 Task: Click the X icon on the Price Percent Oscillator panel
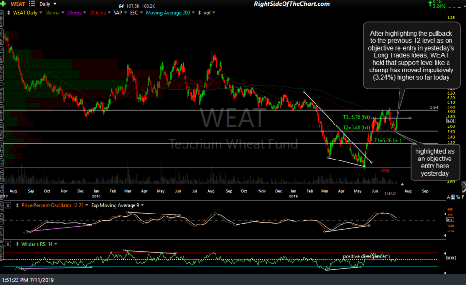(8, 205)
